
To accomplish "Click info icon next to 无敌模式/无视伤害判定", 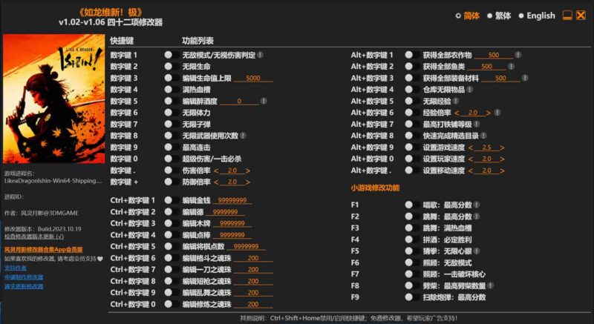I will click(261, 55).
